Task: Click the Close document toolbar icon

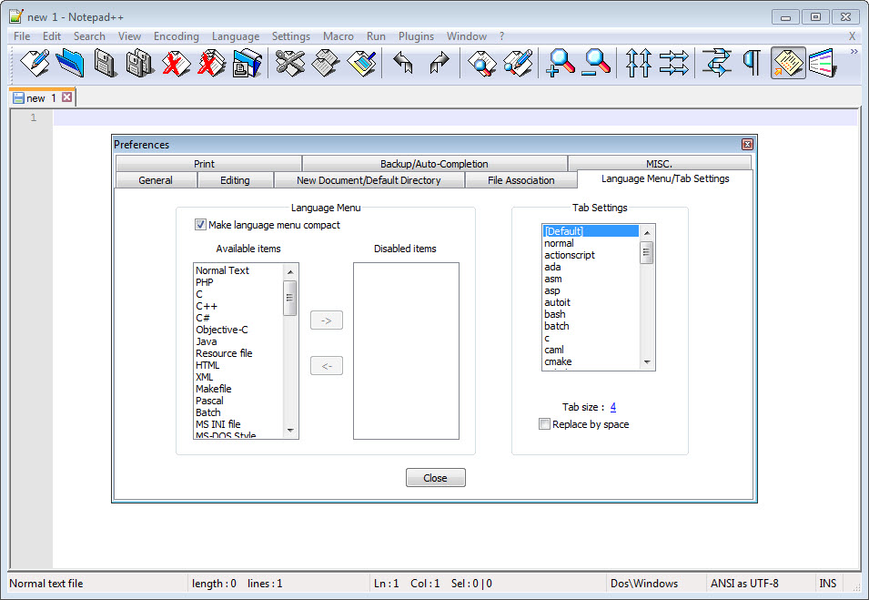Action: coord(177,63)
